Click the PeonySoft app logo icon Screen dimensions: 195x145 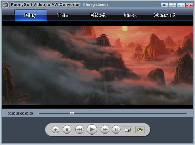(x=6, y=5)
